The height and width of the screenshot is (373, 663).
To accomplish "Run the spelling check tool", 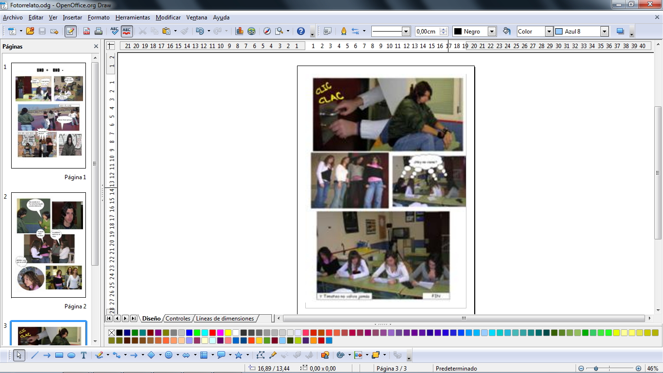I will pos(115,31).
